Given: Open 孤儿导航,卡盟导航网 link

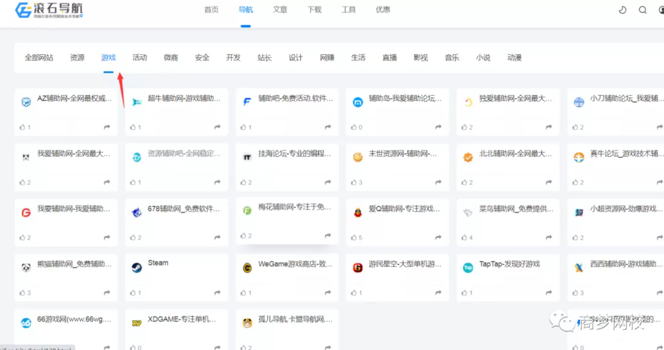Looking at the screenshot, I should (295, 320).
